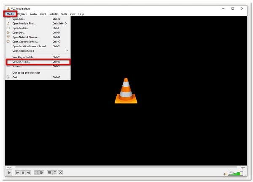Image resolution: width=253 pixels, height=182 pixels.
Task: Toggle the random shuffle icon
Action: tap(60, 173)
